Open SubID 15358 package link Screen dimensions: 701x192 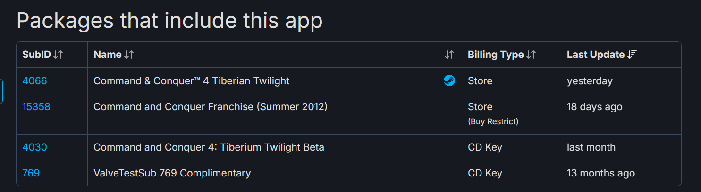pyautogui.click(x=36, y=107)
